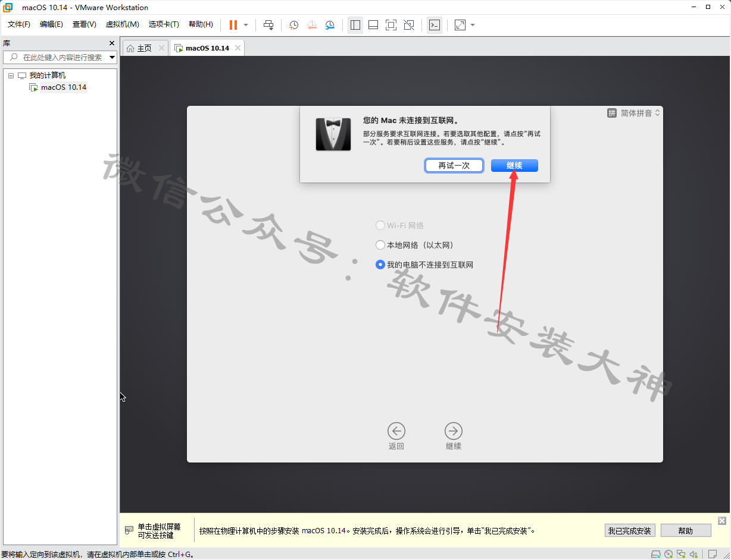Expand the library search options dropdown
Image resolution: width=731 pixels, height=560 pixels.
113,57
